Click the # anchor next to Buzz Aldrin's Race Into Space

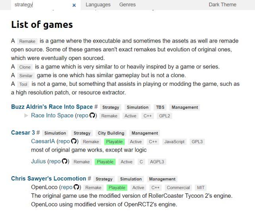tap(96, 107)
